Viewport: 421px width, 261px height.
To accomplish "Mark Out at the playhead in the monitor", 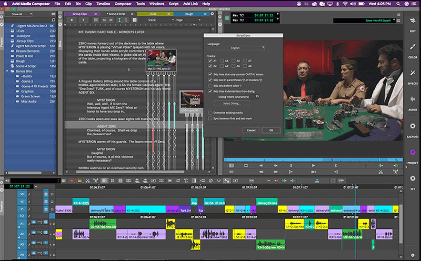I will coord(336,165).
